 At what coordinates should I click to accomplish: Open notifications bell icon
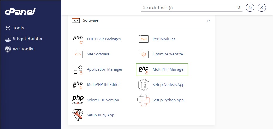250,8
